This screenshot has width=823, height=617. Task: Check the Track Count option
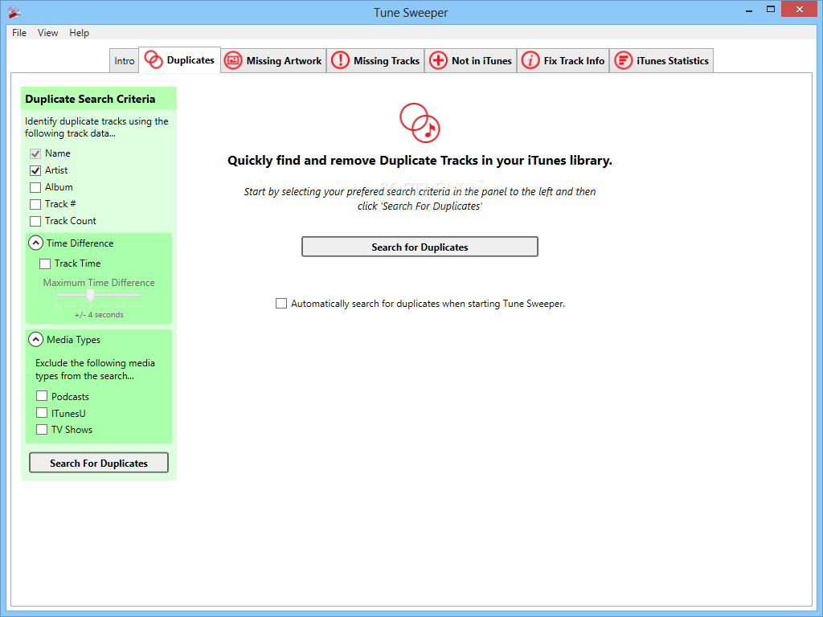tap(35, 221)
